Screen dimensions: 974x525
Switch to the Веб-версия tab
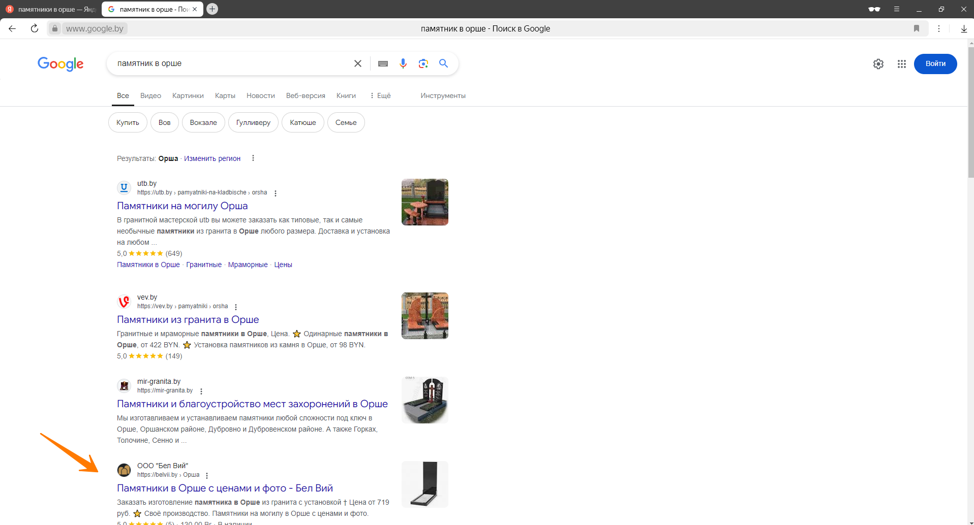(x=306, y=95)
